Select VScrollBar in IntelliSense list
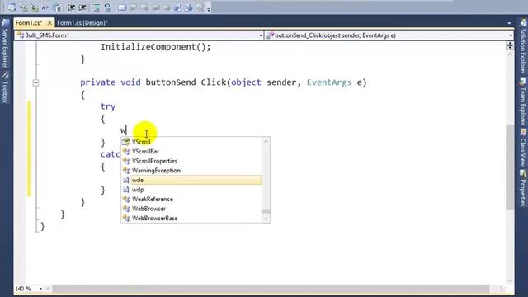This screenshot has width=528, height=297. pos(145,152)
